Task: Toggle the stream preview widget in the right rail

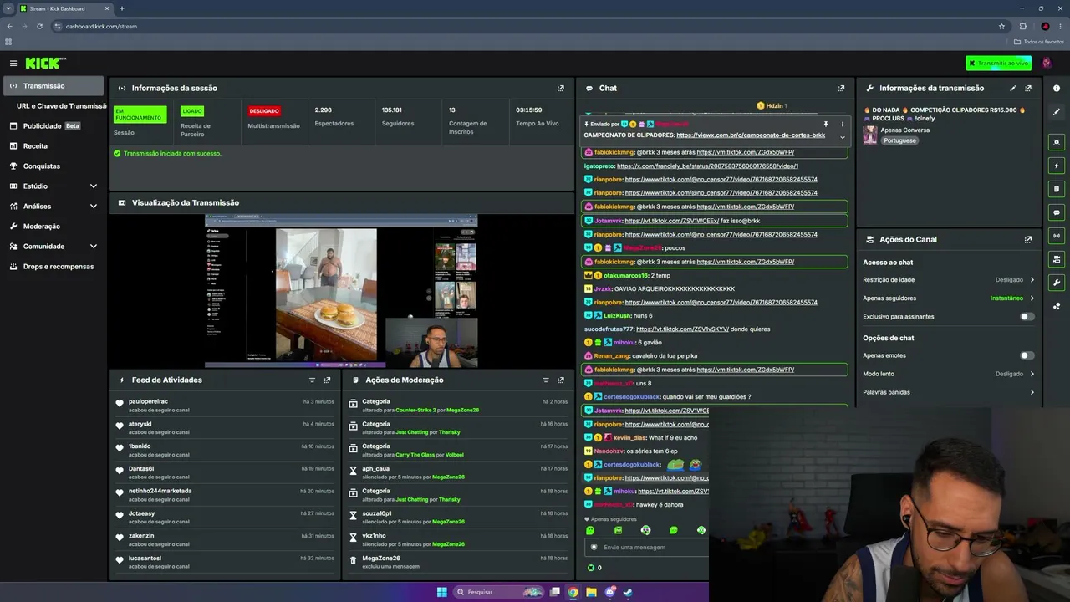Action: click(x=1057, y=142)
